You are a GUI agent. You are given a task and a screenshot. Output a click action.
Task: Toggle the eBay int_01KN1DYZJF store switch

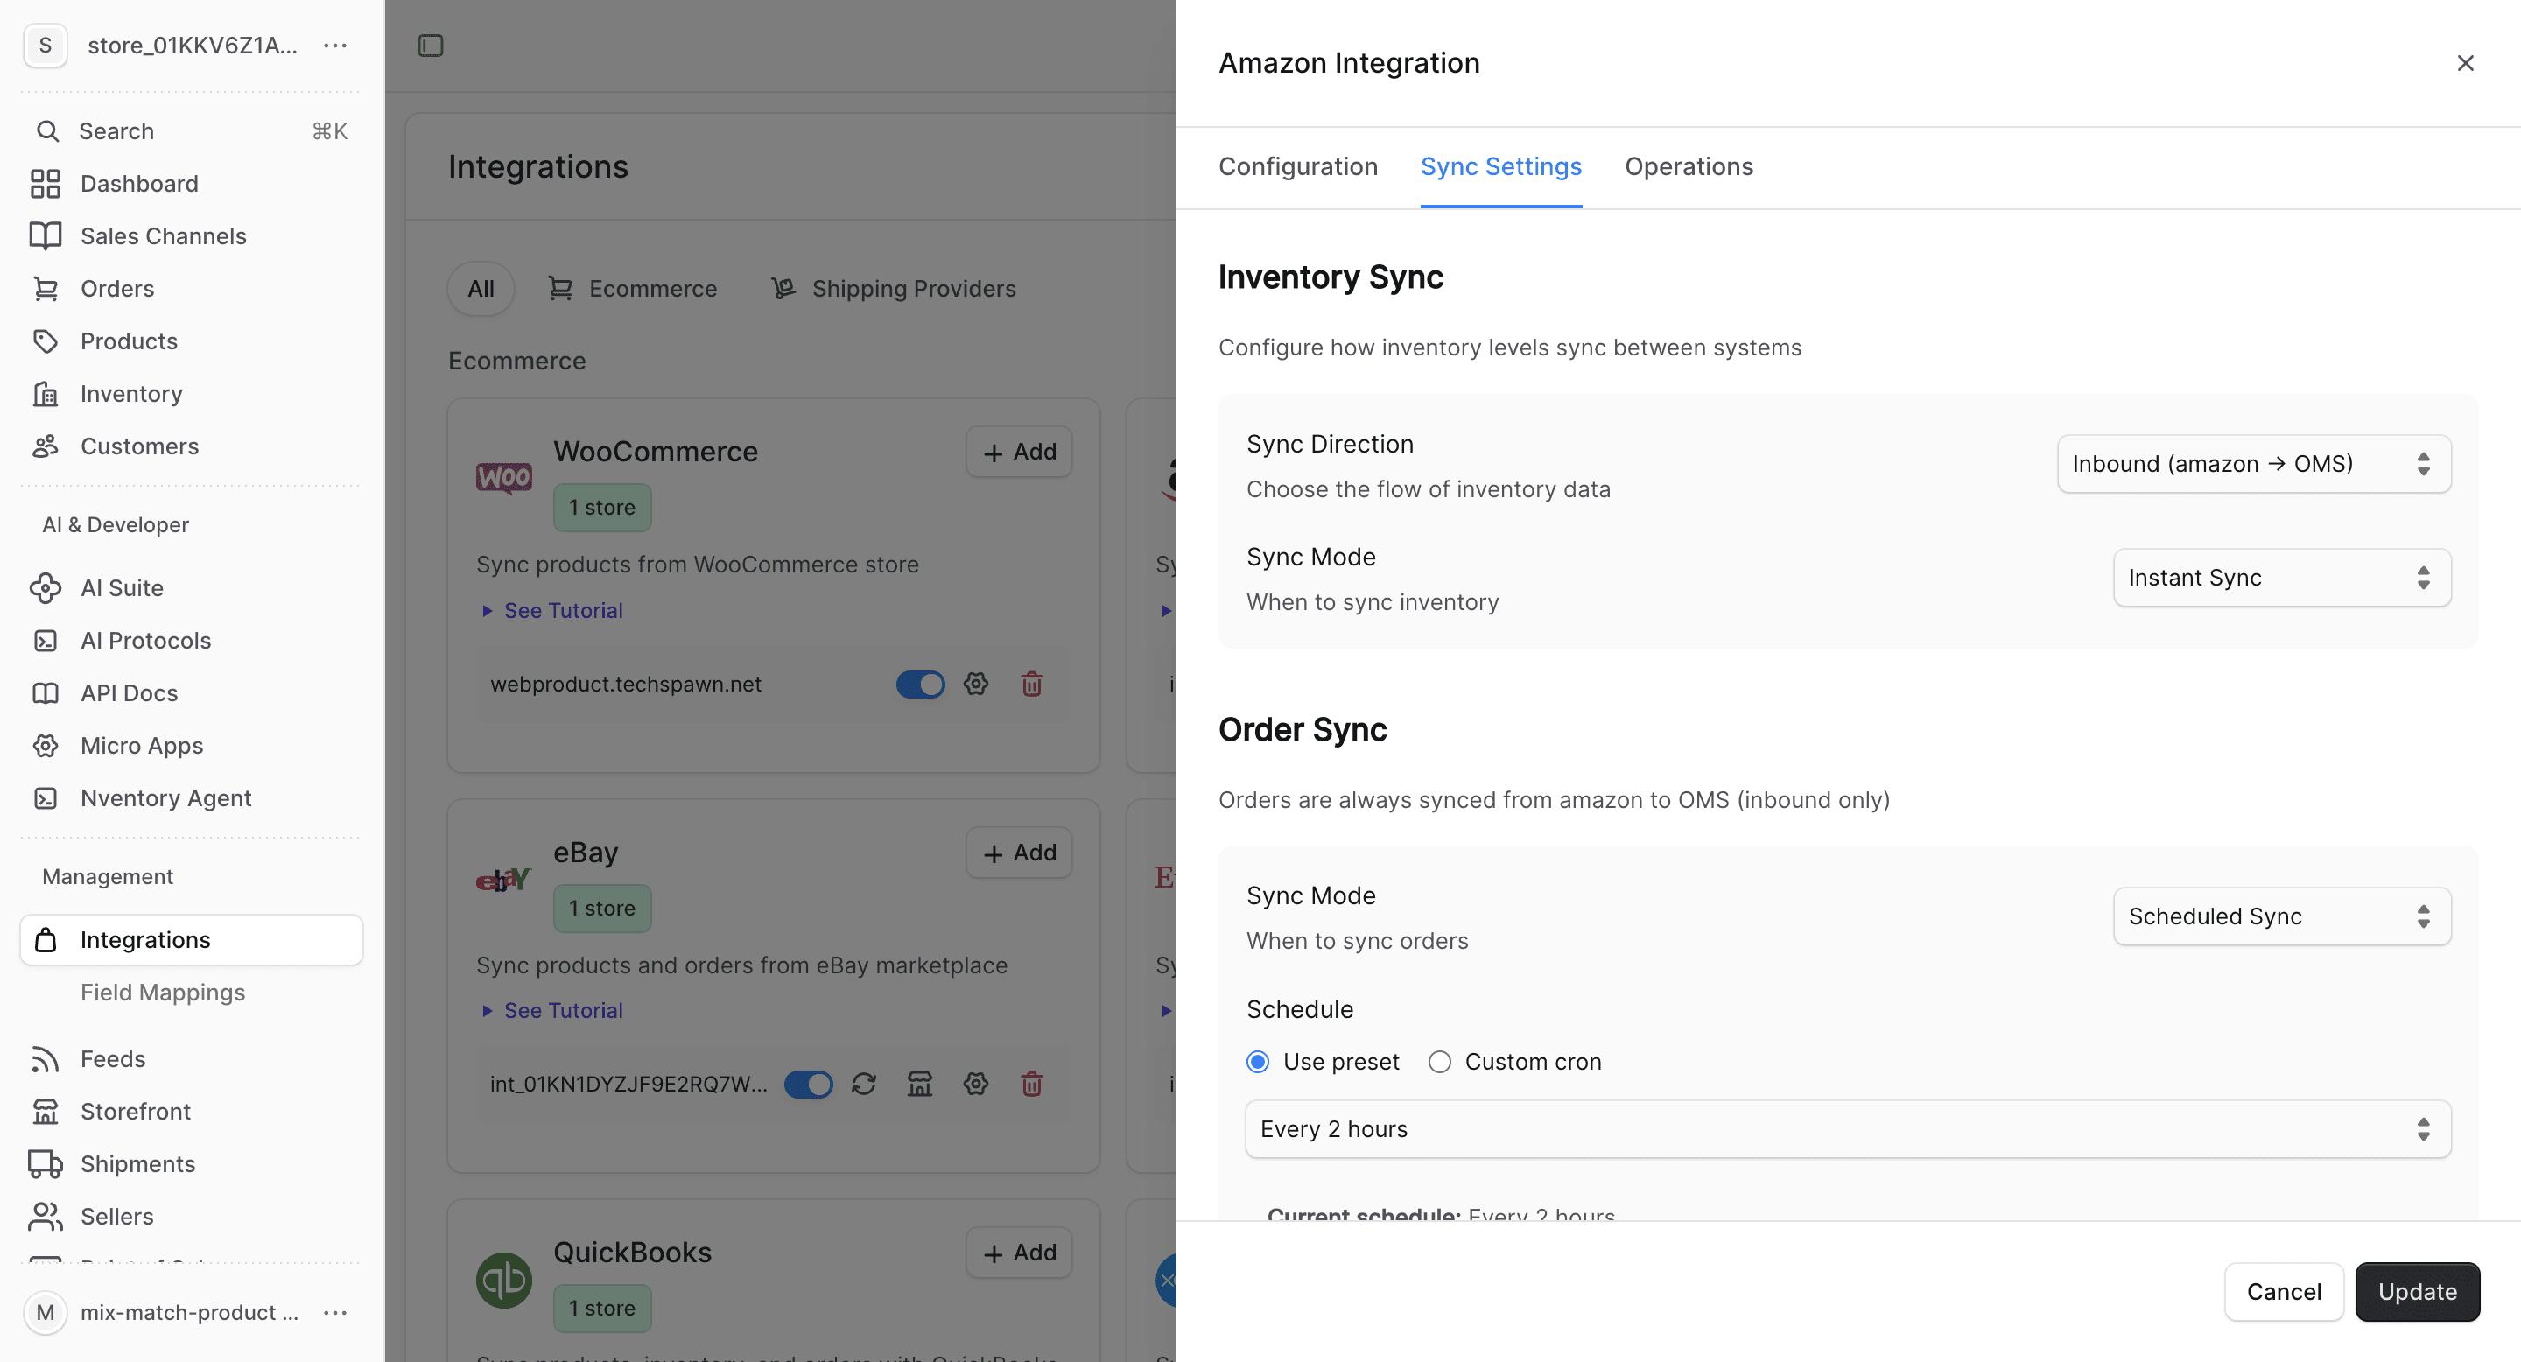pyautogui.click(x=808, y=1085)
